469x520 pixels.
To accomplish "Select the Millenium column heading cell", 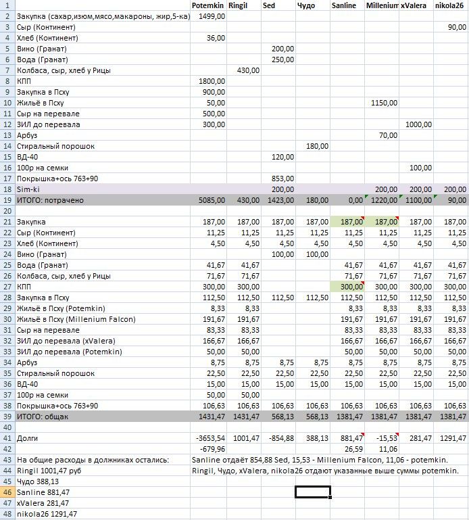I will (x=382, y=5).
